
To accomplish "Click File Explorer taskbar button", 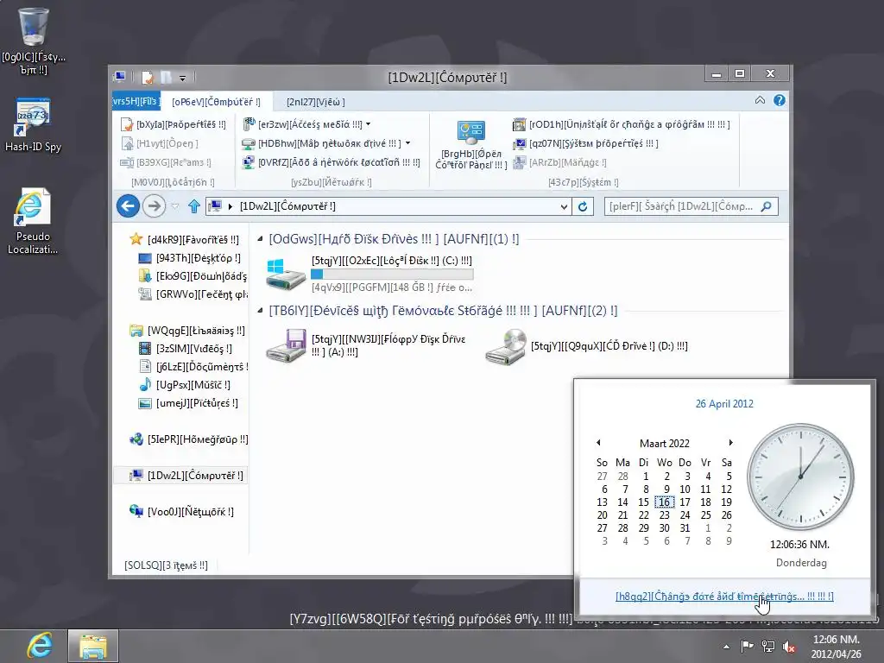I will pos(93,646).
